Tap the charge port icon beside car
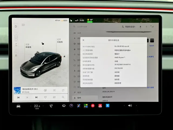The height and width of the screenshot is (130, 173). (64, 57)
